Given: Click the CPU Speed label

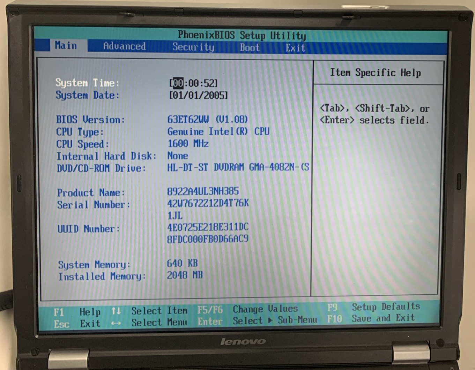Looking at the screenshot, I should (82, 144).
